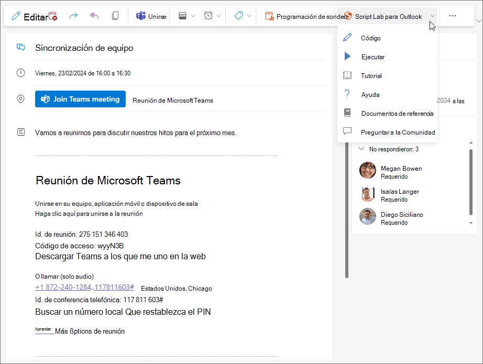Click the meeting title conversation icon
This screenshot has height=364, width=483.
(x=20, y=48)
